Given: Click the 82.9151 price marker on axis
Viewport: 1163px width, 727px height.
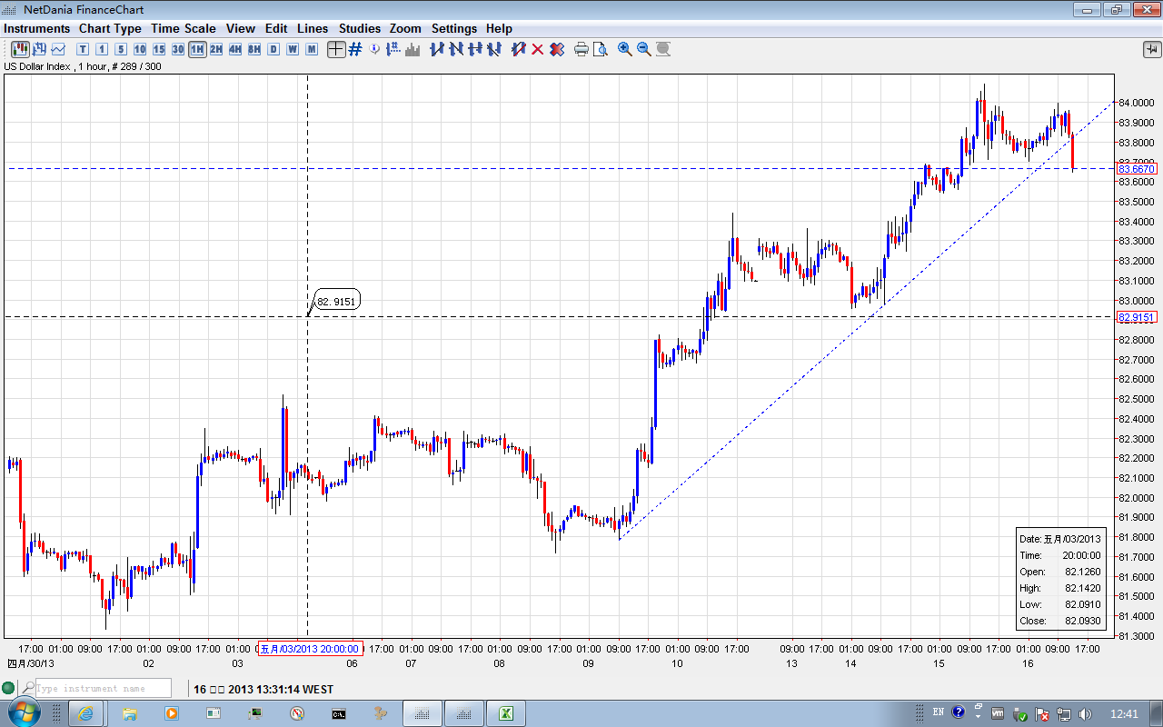Looking at the screenshot, I should pos(1137,317).
